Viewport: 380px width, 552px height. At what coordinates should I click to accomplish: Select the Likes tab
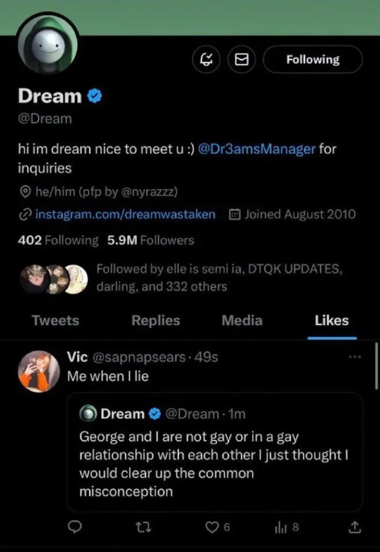click(x=332, y=320)
